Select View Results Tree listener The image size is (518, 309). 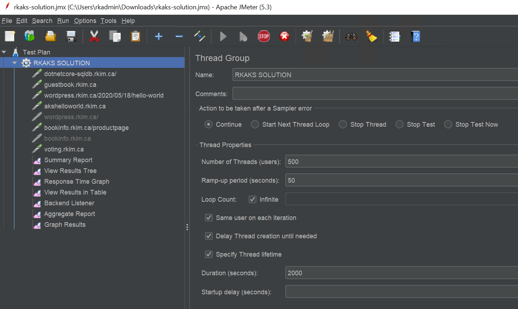(70, 171)
